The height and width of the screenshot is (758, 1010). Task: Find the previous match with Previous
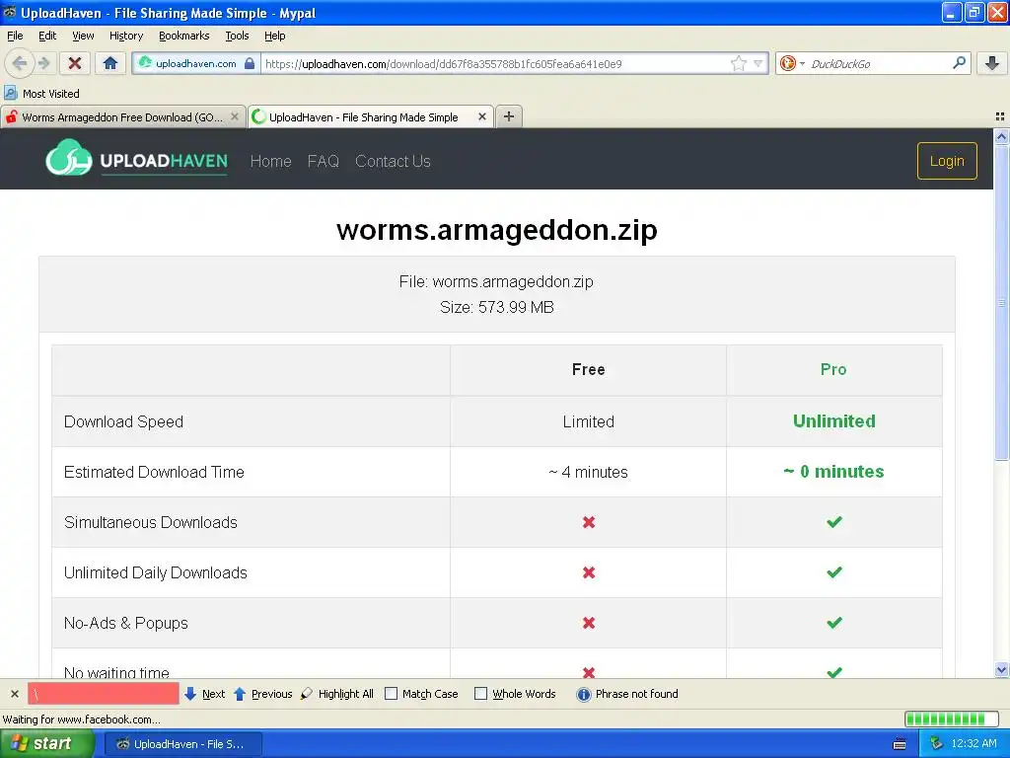coord(262,694)
